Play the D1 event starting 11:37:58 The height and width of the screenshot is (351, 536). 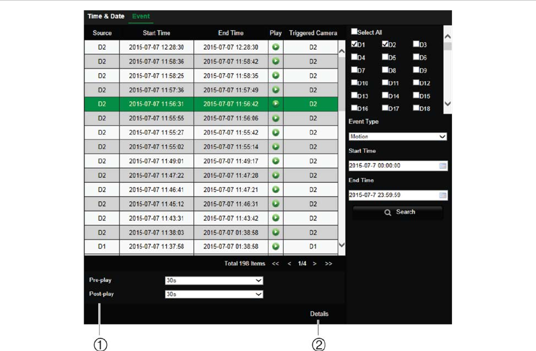point(276,246)
